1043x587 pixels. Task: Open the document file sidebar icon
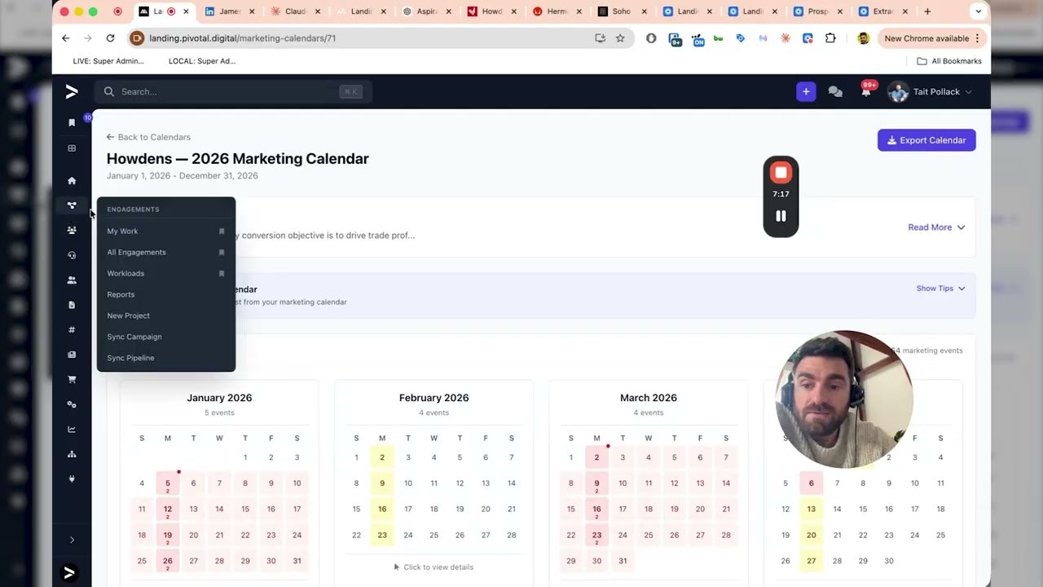(x=72, y=305)
